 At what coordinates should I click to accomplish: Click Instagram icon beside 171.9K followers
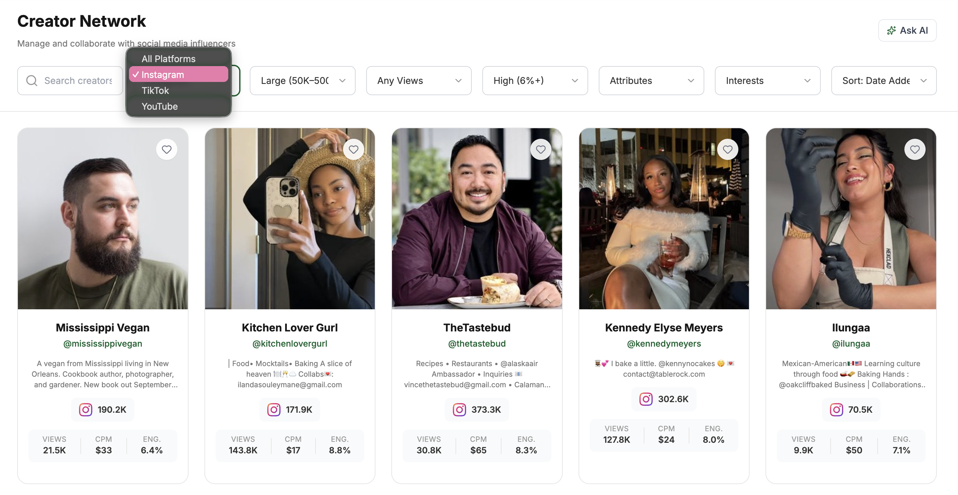[x=274, y=409]
